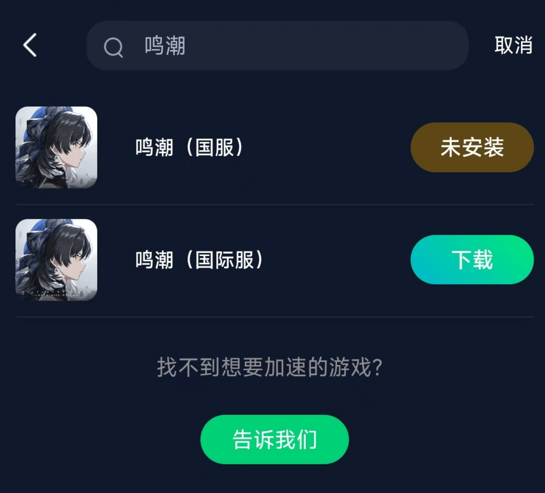The image size is (545, 493).
Task: Report a missing game via 告诉我们
Action: [x=274, y=439]
